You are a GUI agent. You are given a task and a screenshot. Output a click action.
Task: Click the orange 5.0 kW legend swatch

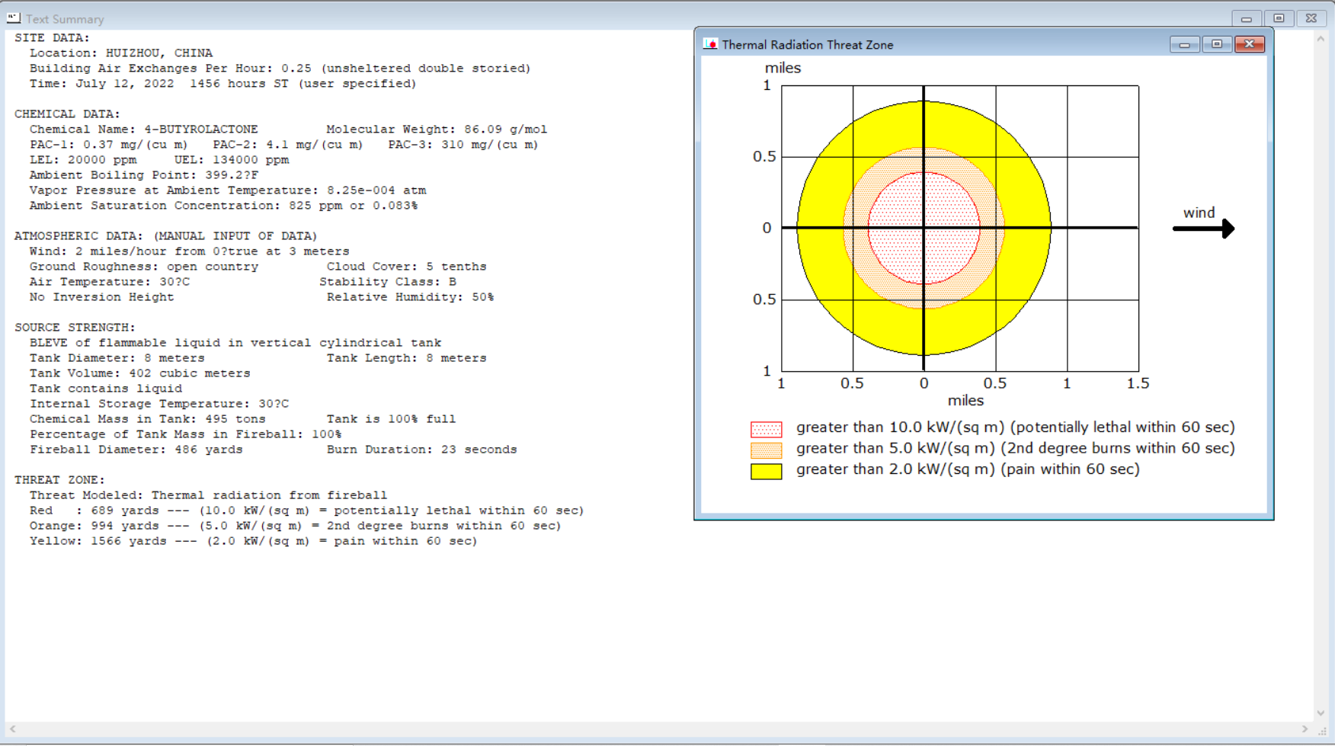click(766, 450)
